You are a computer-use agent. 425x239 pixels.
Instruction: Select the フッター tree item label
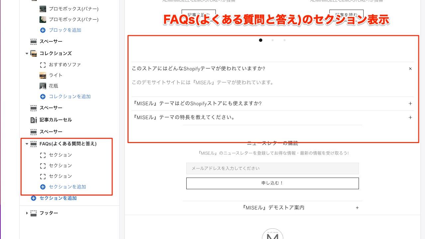coord(49,213)
